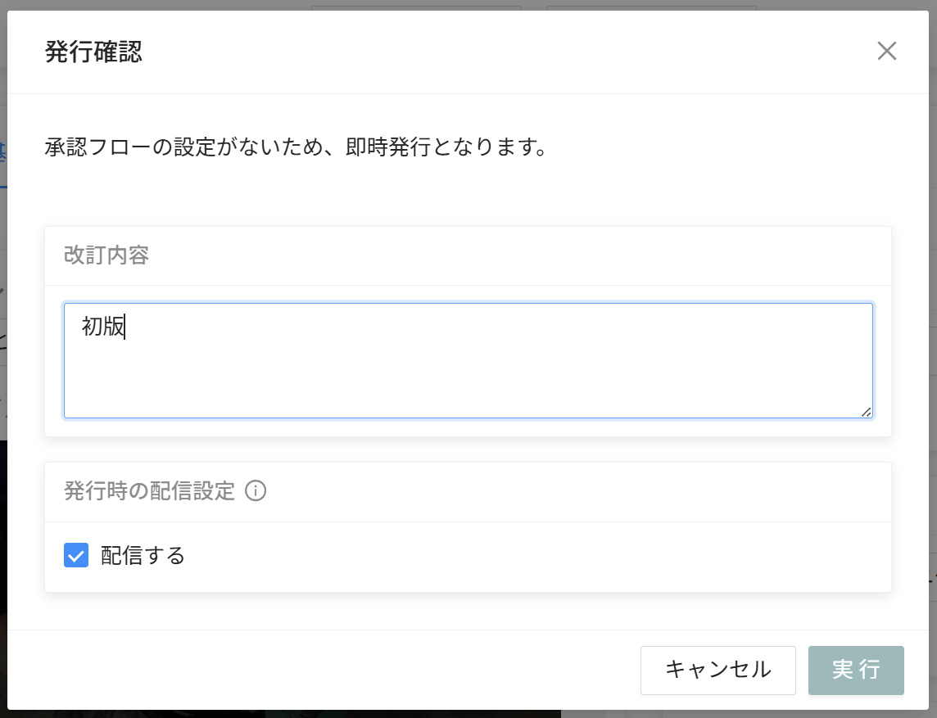Click the 改訂内容 section heading
Image resolution: width=937 pixels, height=718 pixels.
106,255
